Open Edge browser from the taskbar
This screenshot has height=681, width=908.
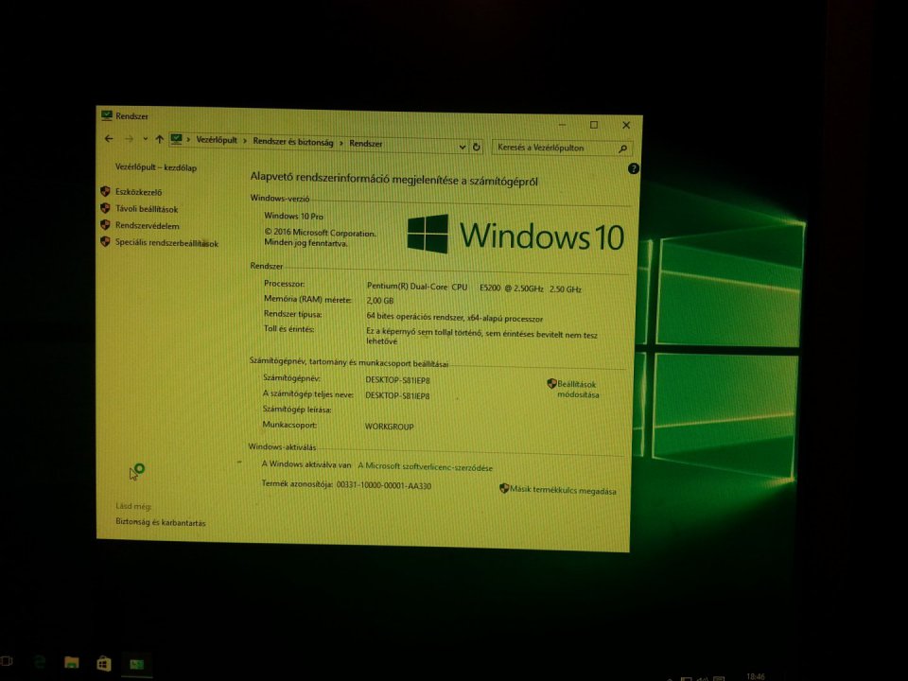point(40,662)
